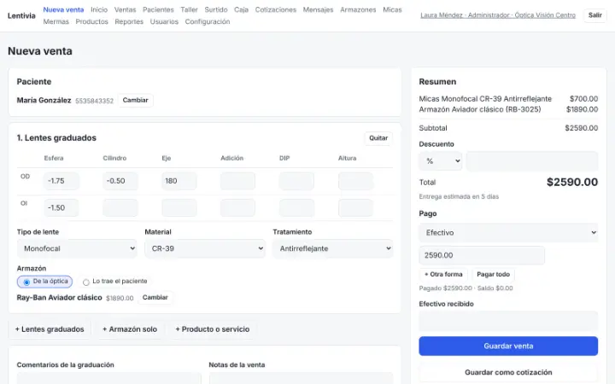The width and height of the screenshot is (615, 384).
Task: Open the Mensajes section
Action: pyautogui.click(x=318, y=9)
